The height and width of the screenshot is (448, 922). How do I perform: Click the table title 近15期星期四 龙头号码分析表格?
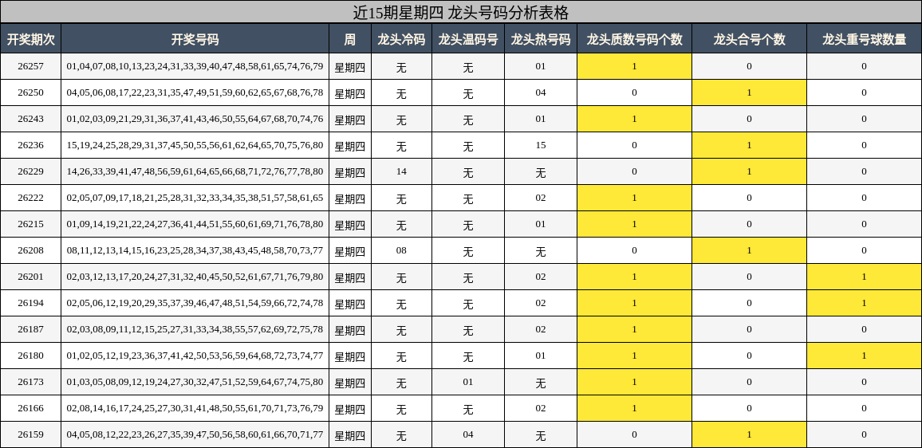[460, 12]
